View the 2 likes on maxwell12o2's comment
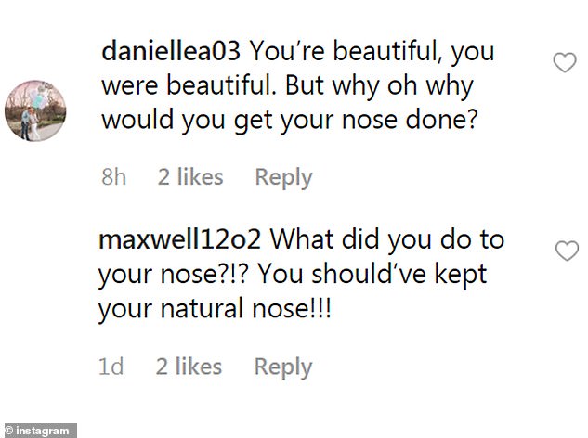The width and height of the screenshot is (588, 438). pos(189,367)
